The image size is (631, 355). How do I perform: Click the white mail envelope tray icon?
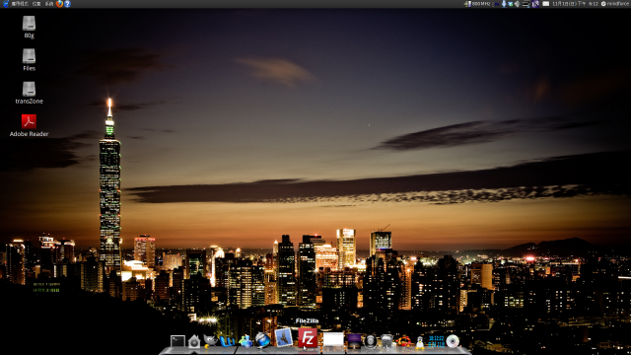(545, 4)
